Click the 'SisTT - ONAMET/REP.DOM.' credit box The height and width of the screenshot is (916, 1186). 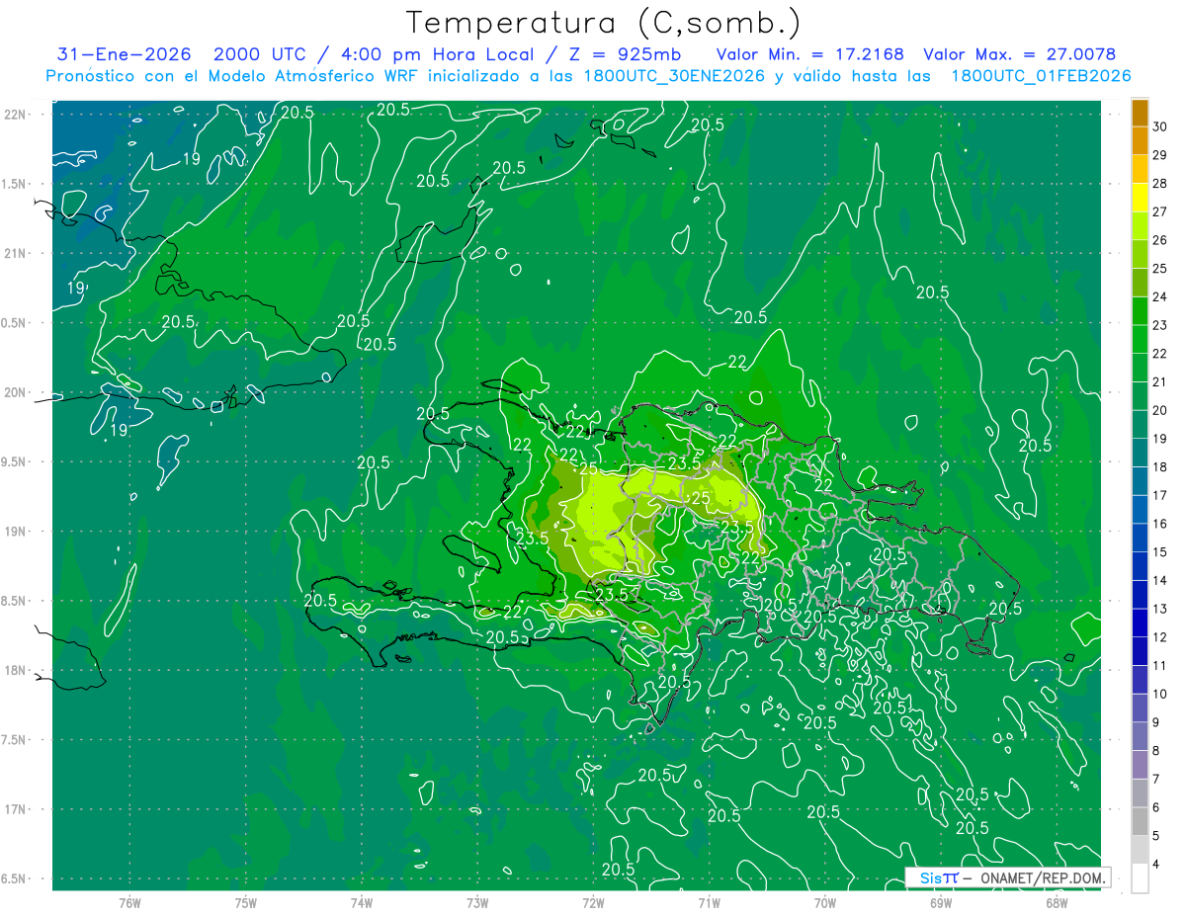click(1007, 877)
